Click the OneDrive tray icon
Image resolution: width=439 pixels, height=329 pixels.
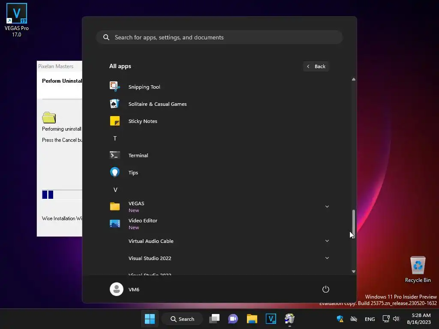coord(354,319)
